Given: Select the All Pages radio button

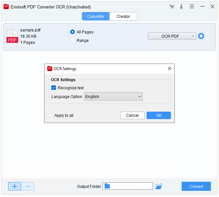Looking at the screenshot, I should (72, 32).
